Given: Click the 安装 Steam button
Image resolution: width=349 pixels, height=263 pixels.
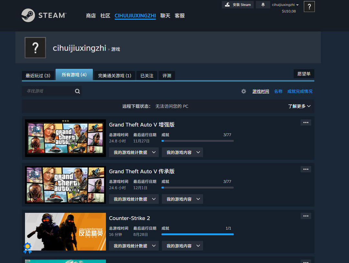Looking at the screenshot, I should (238, 5).
